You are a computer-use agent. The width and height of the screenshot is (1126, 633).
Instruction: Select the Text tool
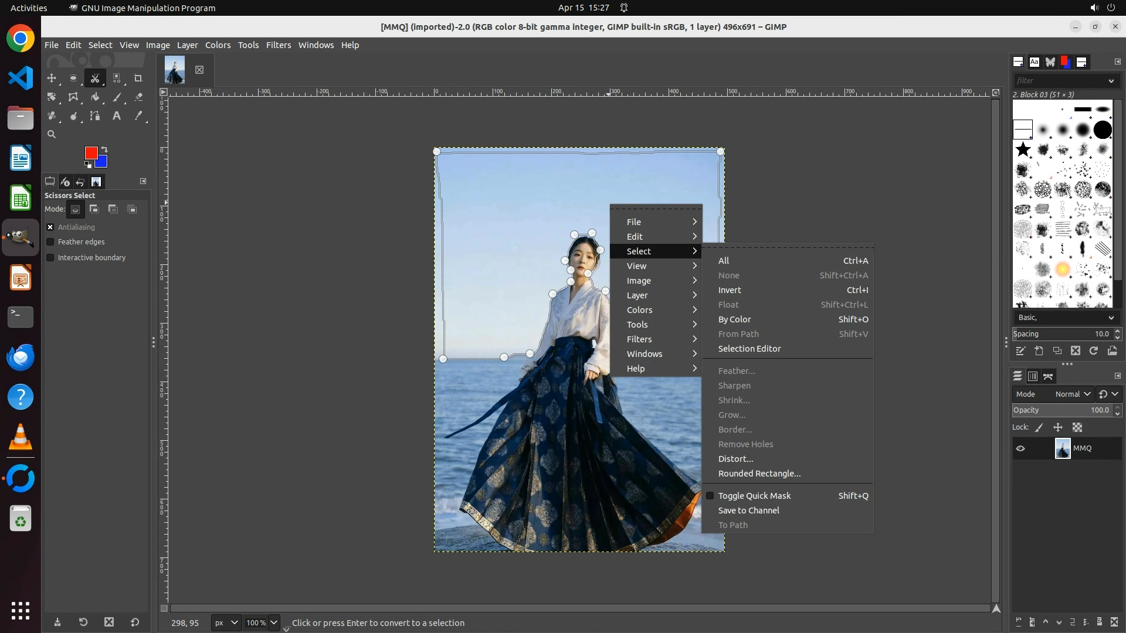pyautogui.click(x=117, y=116)
